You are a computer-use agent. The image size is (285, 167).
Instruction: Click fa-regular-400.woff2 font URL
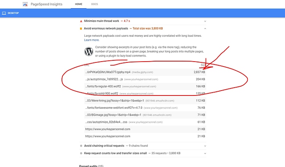click(103, 86)
